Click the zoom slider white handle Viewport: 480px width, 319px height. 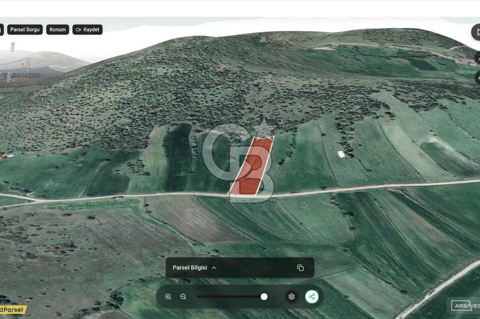click(264, 296)
